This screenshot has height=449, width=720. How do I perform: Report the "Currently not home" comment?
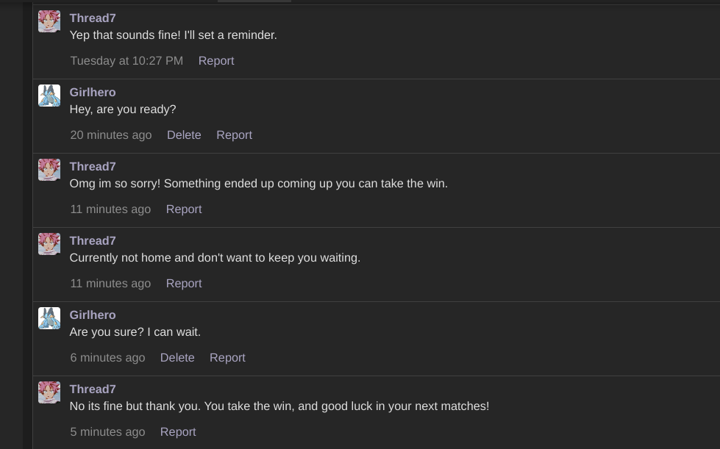click(x=184, y=284)
